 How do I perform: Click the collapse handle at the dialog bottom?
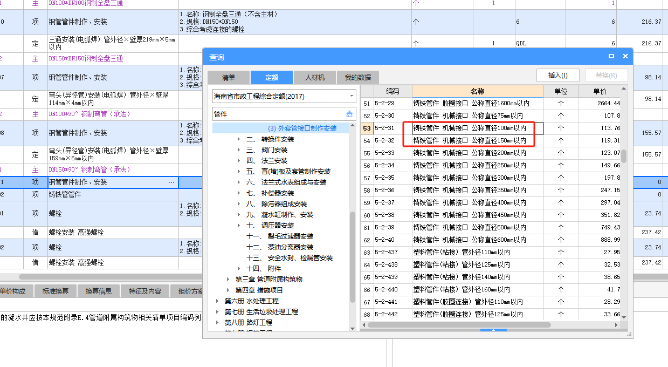tap(493, 330)
